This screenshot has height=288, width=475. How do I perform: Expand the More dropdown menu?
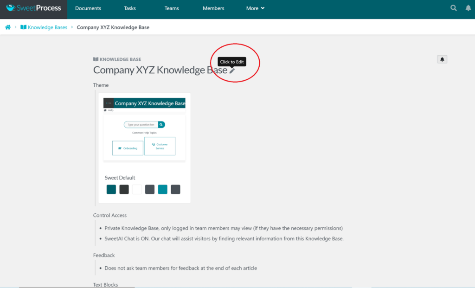click(255, 8)
